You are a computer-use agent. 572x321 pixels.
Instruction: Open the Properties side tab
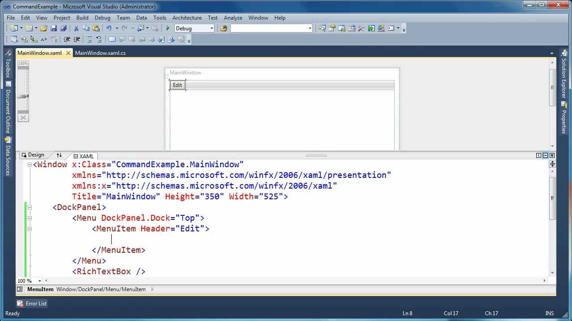coord(564,117)
